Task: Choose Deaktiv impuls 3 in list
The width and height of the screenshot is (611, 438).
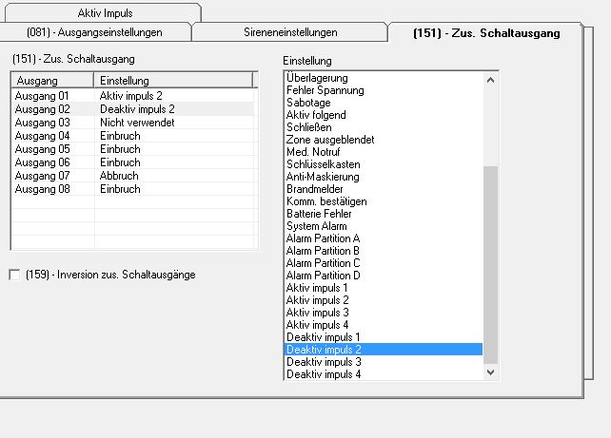Action: pos(324,362)
